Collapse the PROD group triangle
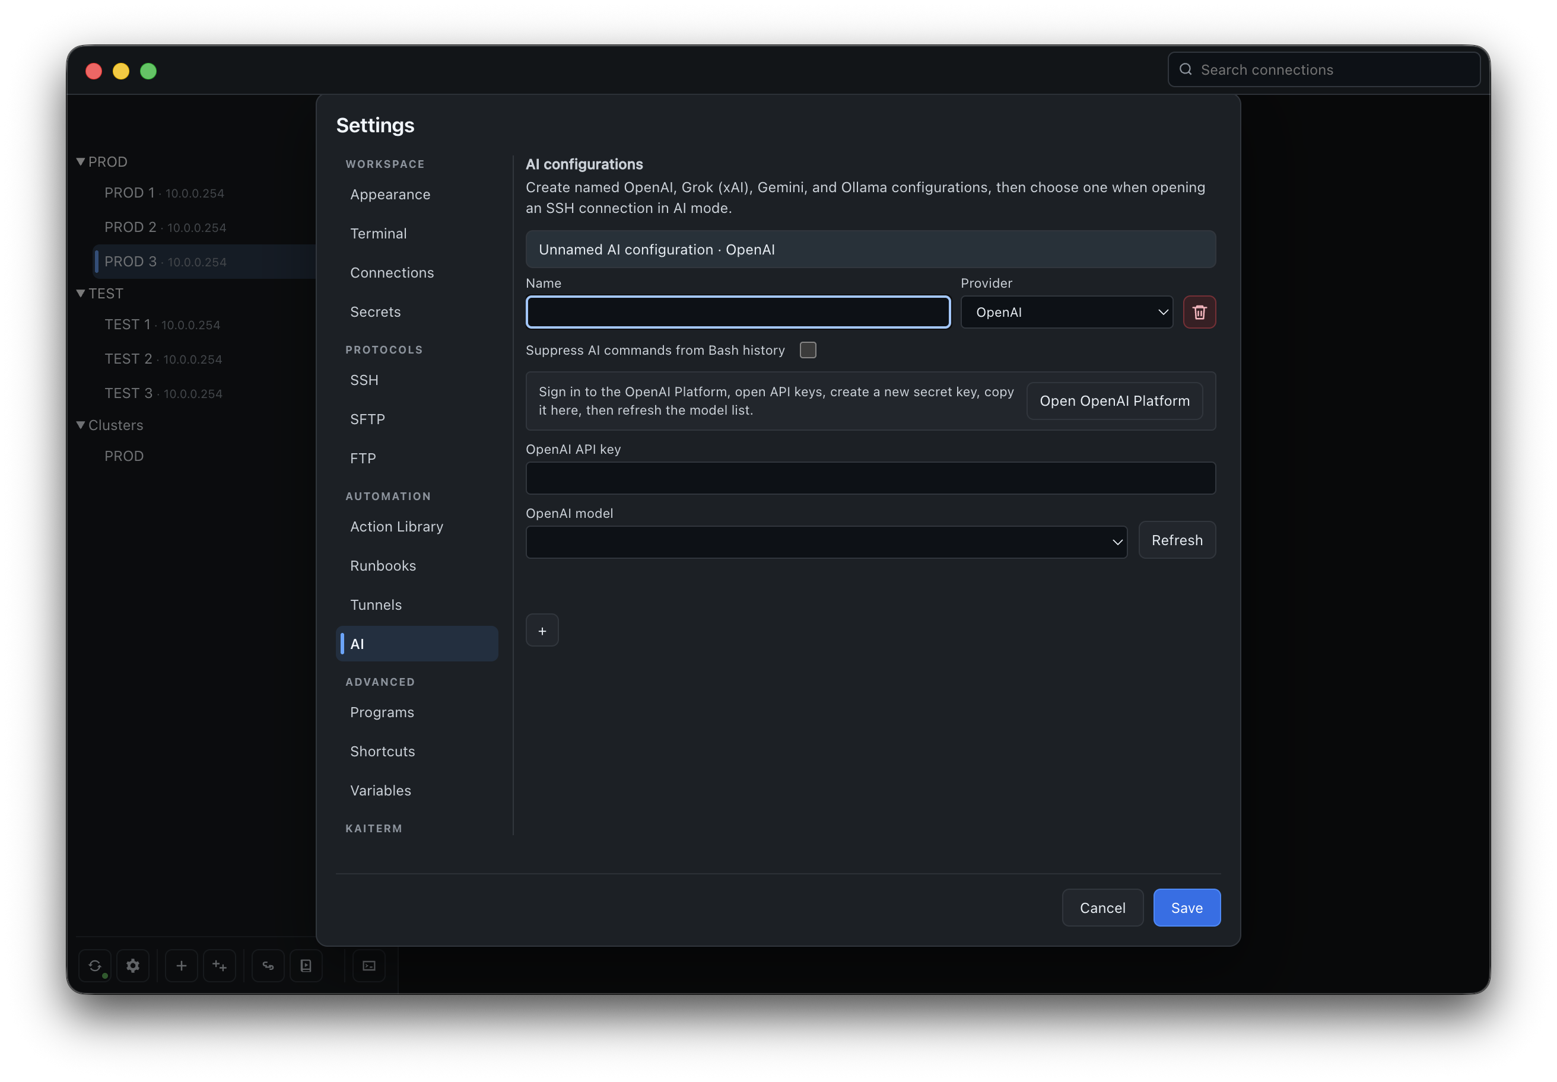The height and width of the screenshot is (1082, 1557). pos(81,161)
